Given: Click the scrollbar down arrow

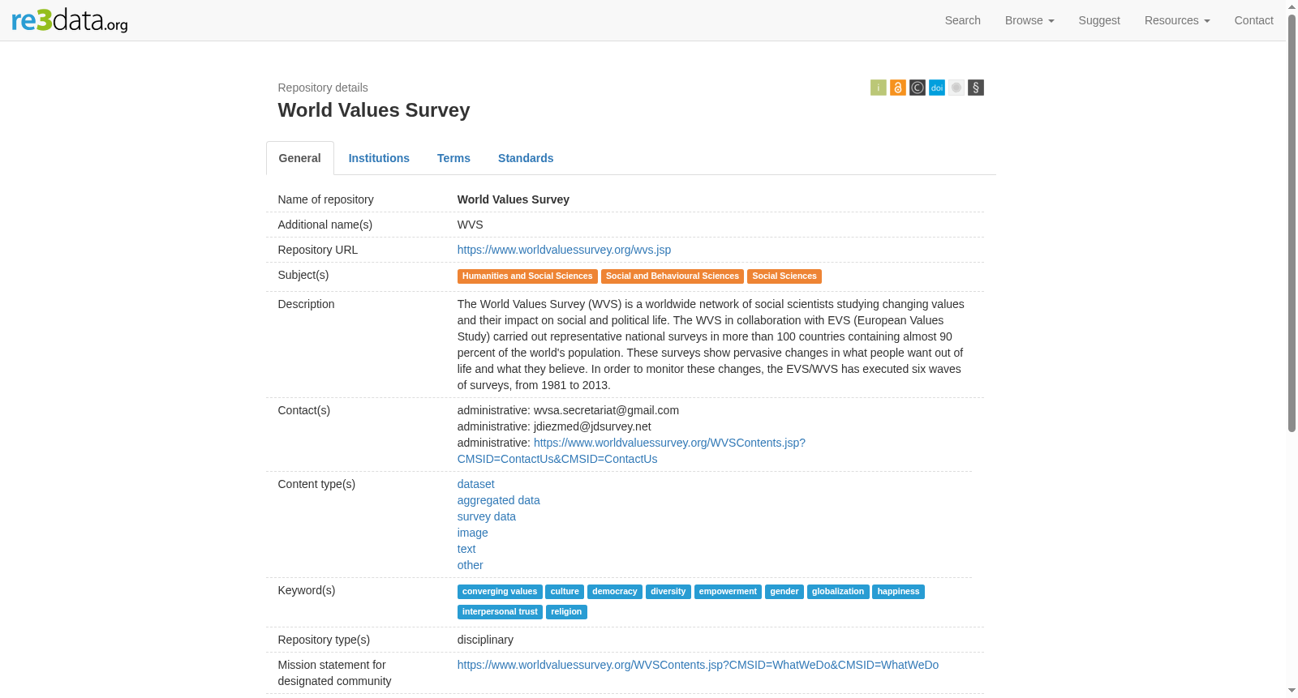Looking at the screenshot, I should (1292, 691).
